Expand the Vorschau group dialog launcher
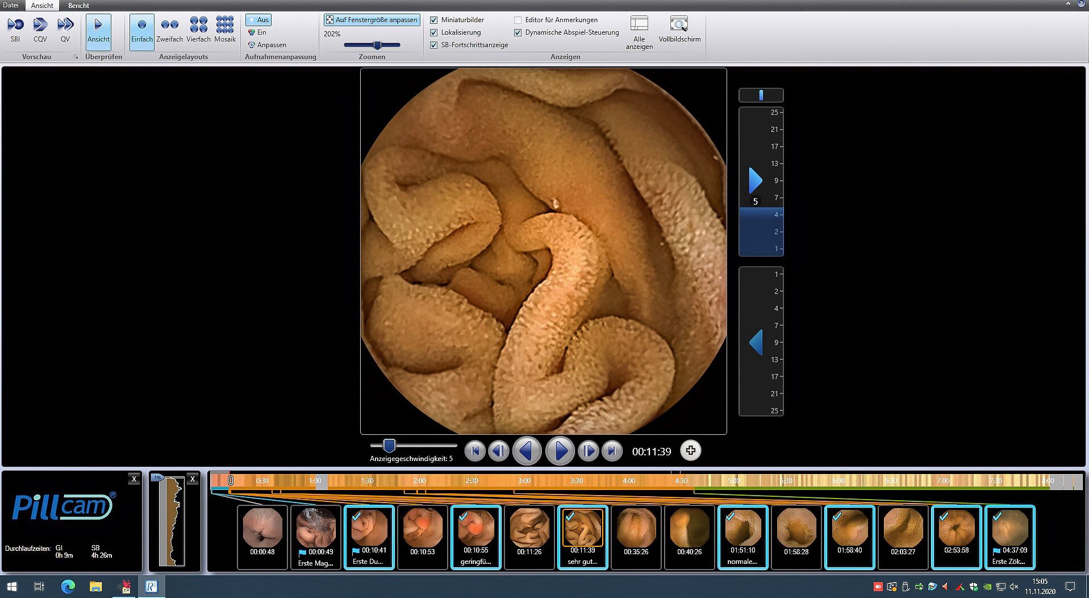Screen dimensions: 1089x598 point(76,57)
